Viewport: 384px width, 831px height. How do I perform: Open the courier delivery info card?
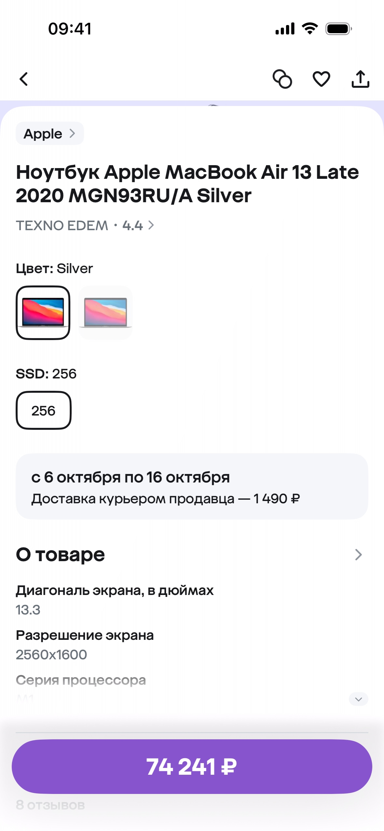[192, 486]
